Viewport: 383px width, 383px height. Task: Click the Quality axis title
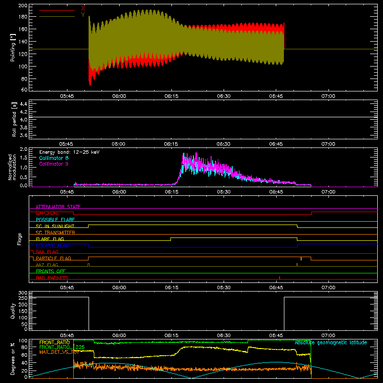[13, 311]
